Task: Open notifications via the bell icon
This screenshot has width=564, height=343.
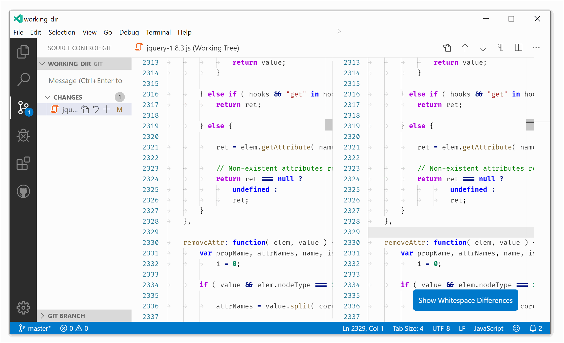Action: click(533, 328)
